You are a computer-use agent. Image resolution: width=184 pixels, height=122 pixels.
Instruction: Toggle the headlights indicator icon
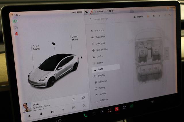[15, 21]
